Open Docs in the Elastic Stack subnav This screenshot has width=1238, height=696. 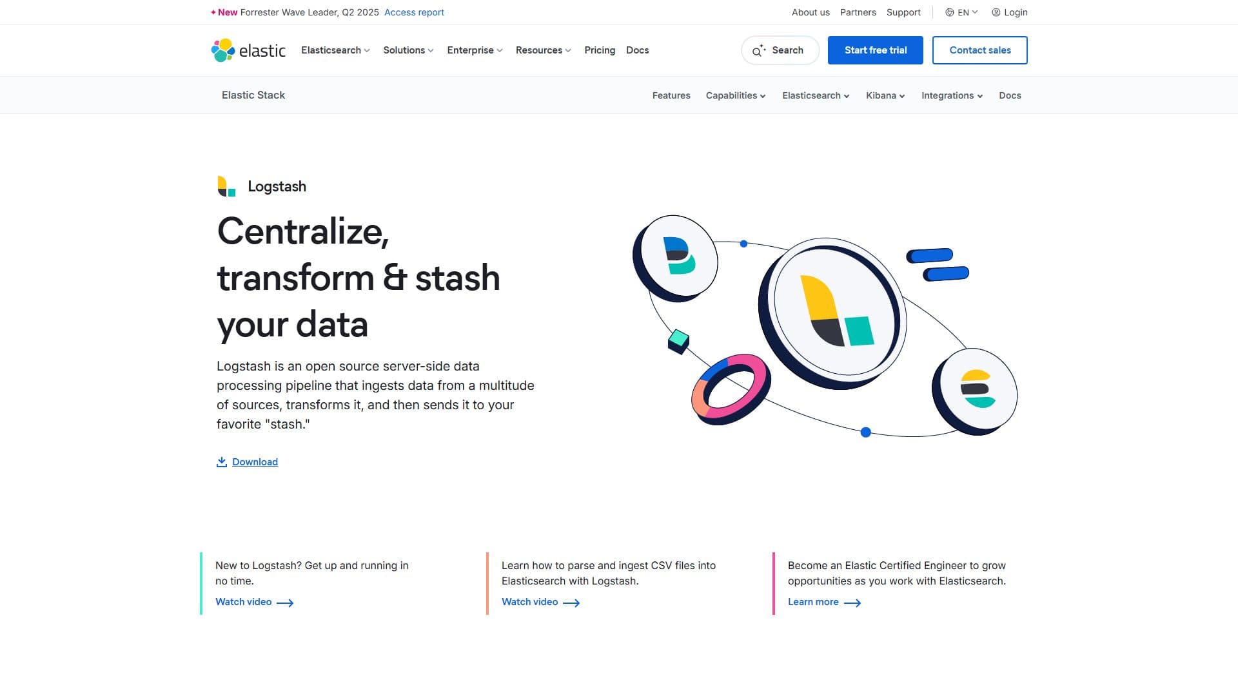(1010, 95)
